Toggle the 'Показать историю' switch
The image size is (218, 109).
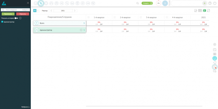tap(16, 18)
